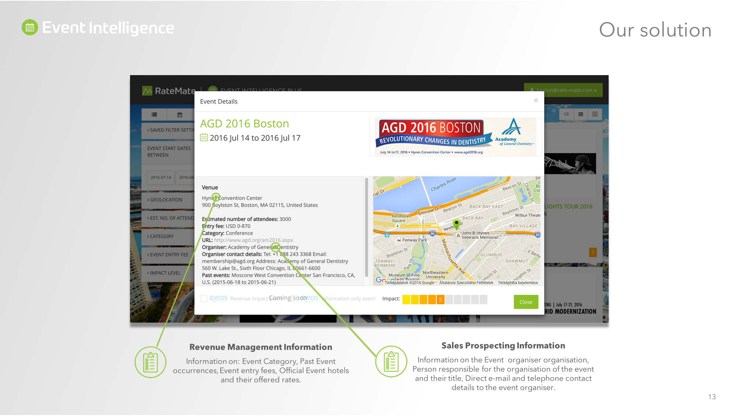Viewport: 742px width, 418px height.
Task: Click the 2016-07-14 start date field
Action: point(161,177)
